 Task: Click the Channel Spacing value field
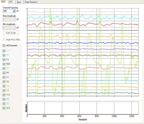pos(8,11)
